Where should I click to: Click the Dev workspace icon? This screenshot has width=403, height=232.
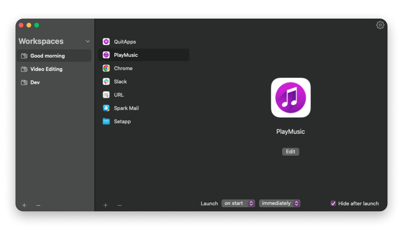pyautogui.click(x=24, y=82)
